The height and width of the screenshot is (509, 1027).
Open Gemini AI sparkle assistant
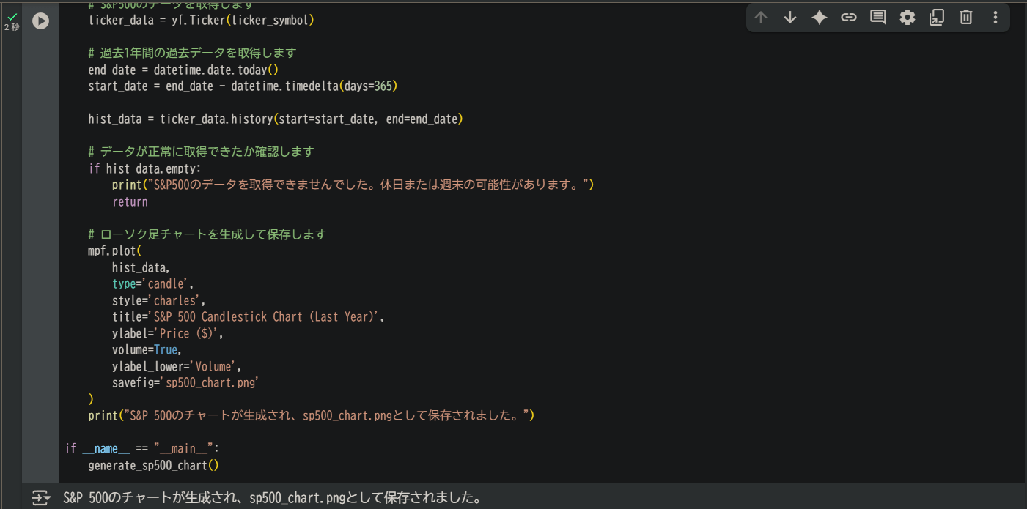pyautogui.click(x=820, y=18)
